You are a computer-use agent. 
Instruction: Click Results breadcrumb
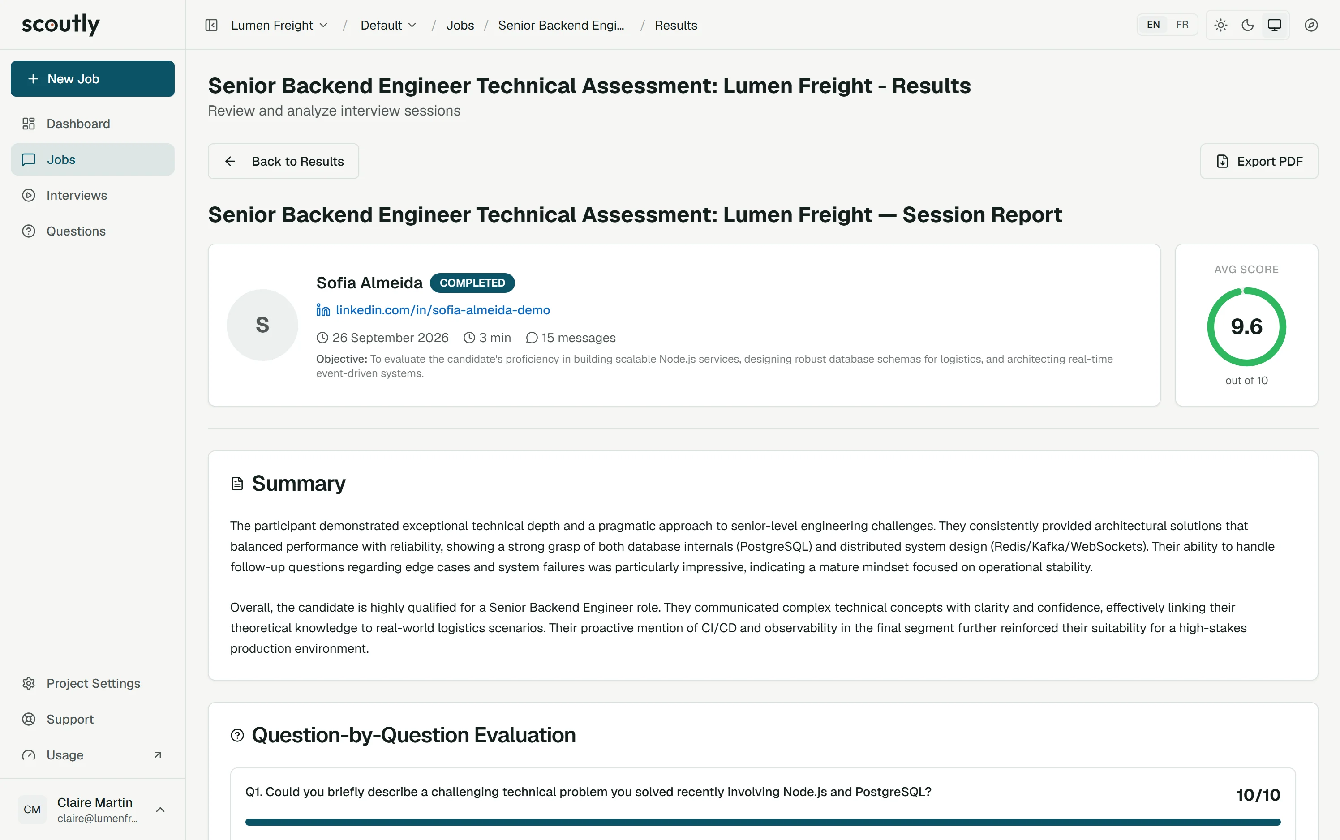click(675, 25)
